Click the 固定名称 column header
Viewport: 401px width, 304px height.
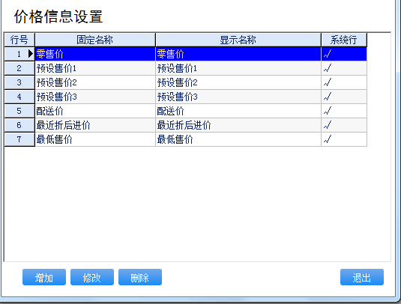pos(95,40)
